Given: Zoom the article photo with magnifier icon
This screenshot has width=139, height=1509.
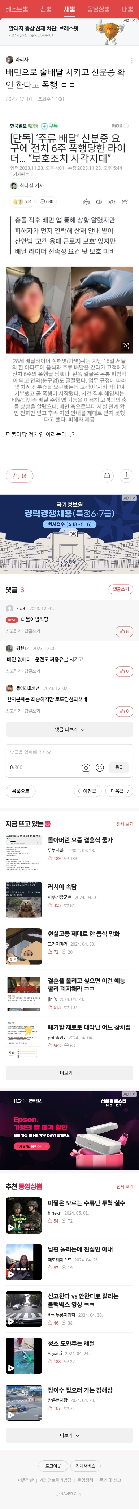Looking at the screenshot, I should 125,346.
